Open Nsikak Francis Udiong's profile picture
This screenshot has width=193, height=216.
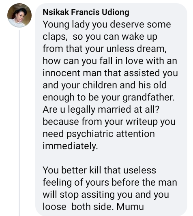19,15
